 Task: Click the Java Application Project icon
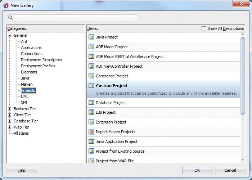pos(91,141)
